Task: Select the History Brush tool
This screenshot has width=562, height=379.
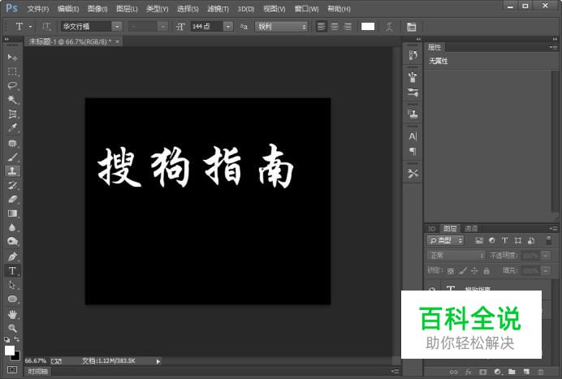Action: [x=12, y=185]
